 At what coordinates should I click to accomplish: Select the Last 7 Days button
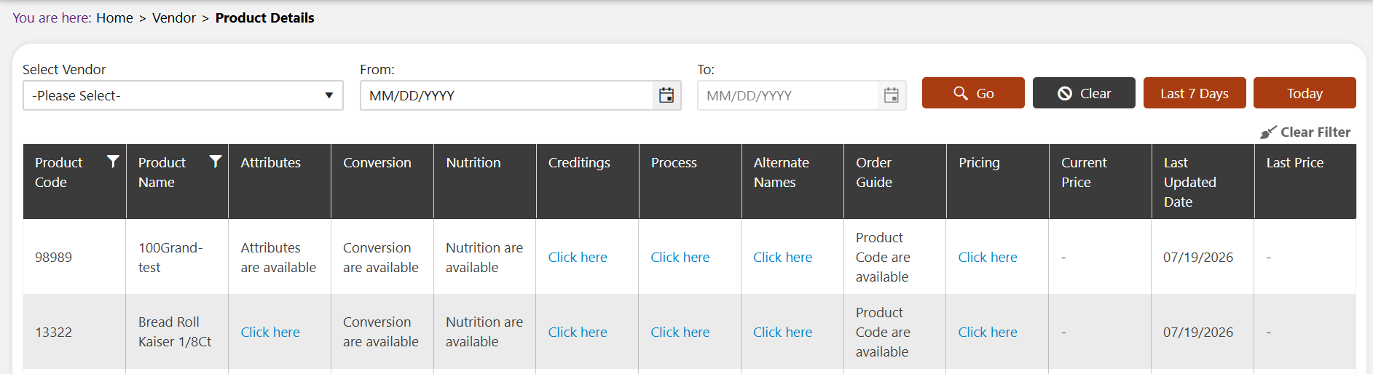[x=1195, y=93]
